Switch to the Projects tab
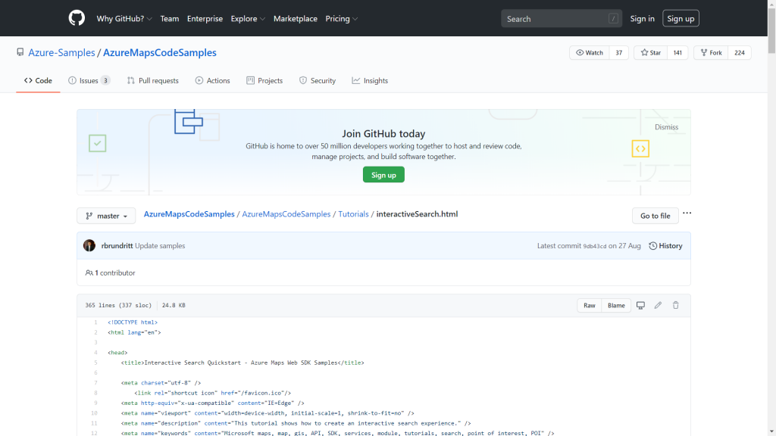The height and width of the screenshot is (436, 776). (264, 80)
